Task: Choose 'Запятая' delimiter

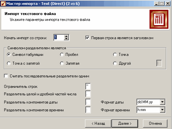Action: click(x=62, y=63)
